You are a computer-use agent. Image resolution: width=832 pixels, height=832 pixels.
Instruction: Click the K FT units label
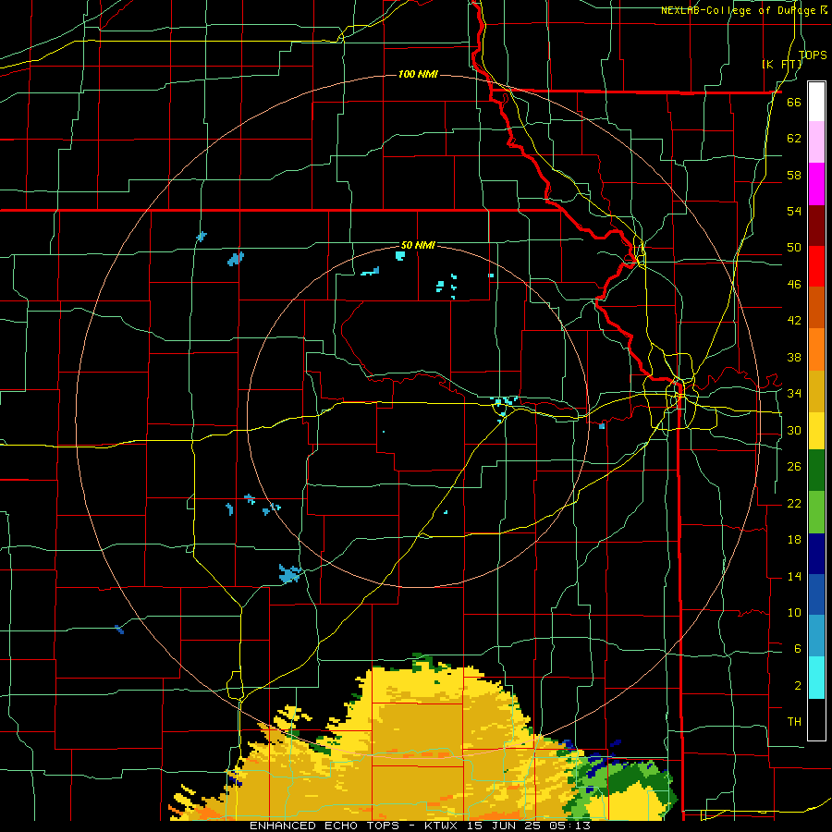pyautogui.click(x=782, y=64)
